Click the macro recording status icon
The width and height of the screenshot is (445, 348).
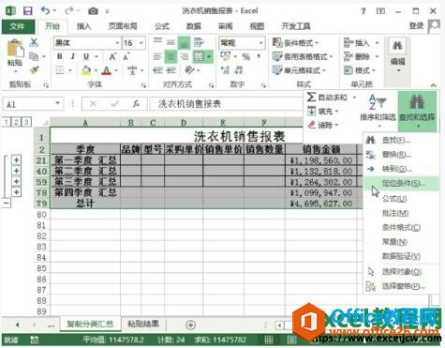pos(34,340)
